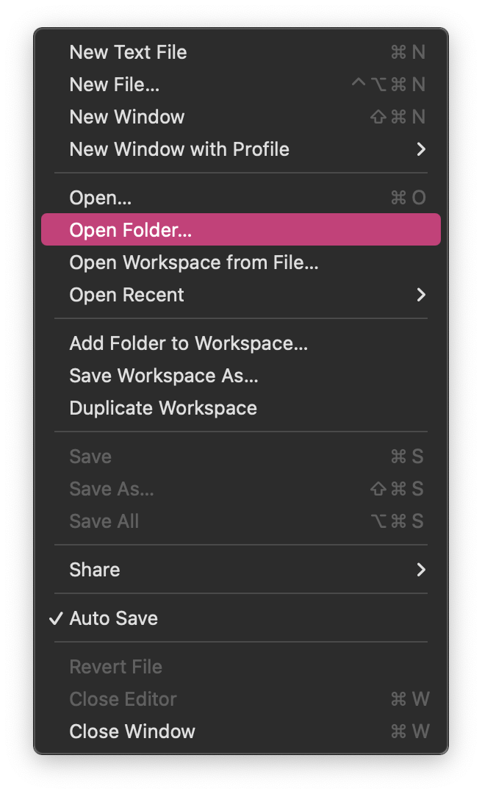The image size is (482, 794).
Task: Choose Open Workspace from File...
Action: click(x=193, y=262)
